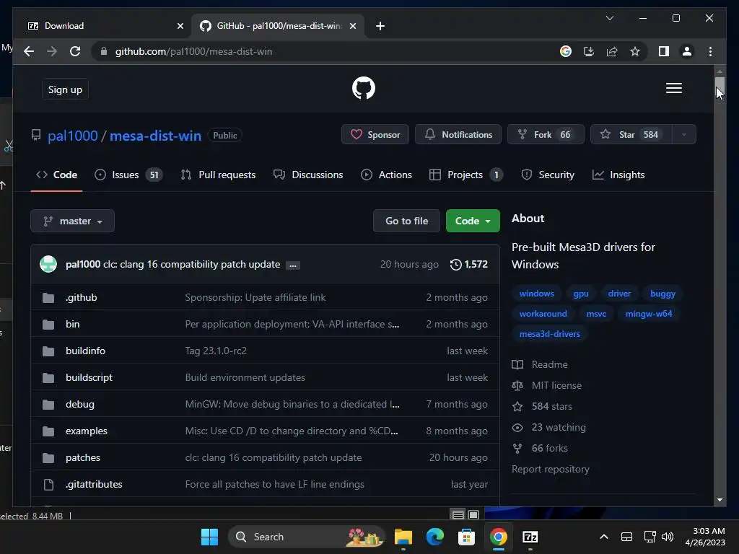Share this page icon
Image resolution: width=739 pixels, height=554 pixels.
click(x=612, y=51)
